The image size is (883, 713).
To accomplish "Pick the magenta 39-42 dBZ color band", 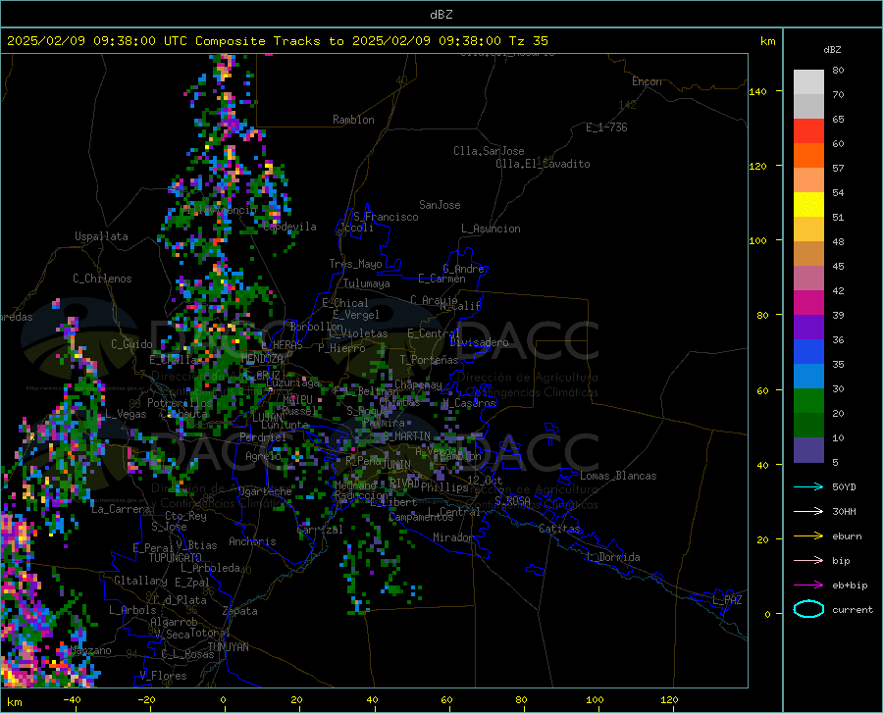I will 808,303.
